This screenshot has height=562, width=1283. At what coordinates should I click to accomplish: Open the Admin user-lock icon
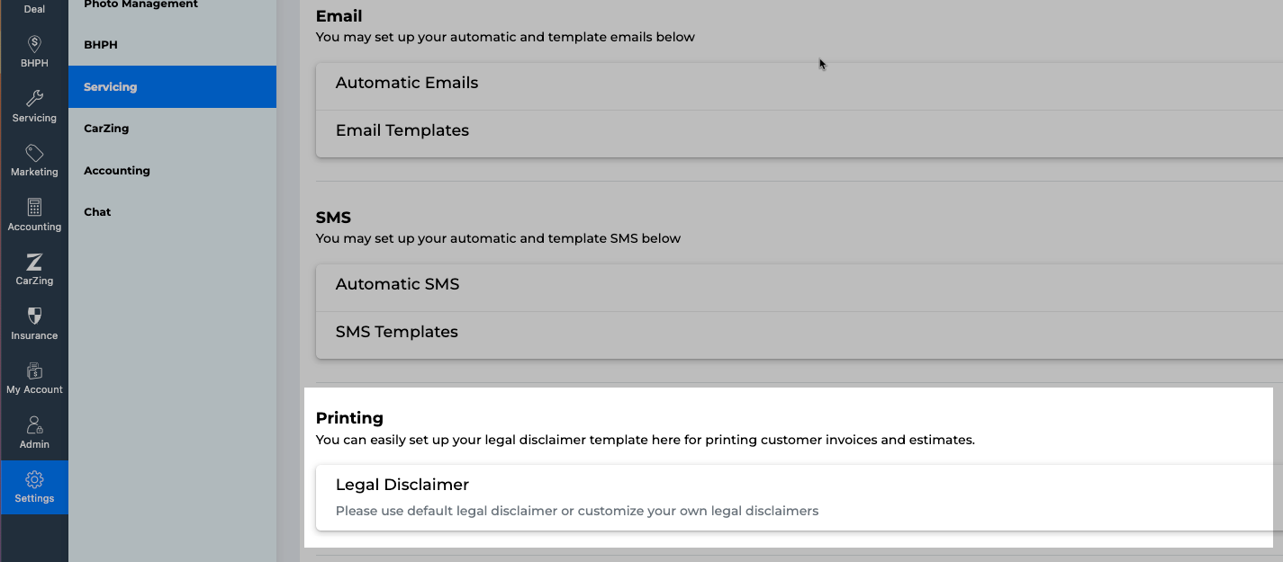34,425
